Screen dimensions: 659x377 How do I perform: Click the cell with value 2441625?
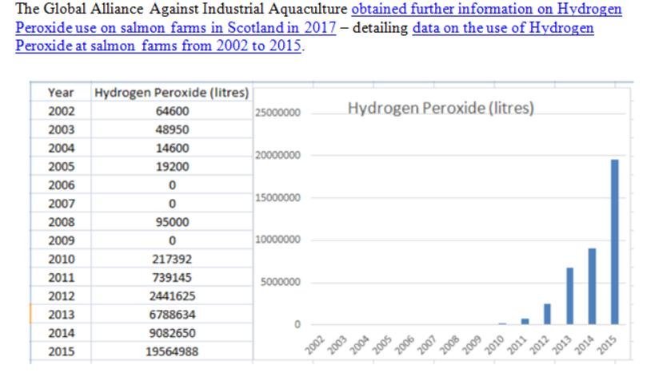(171, 296)
